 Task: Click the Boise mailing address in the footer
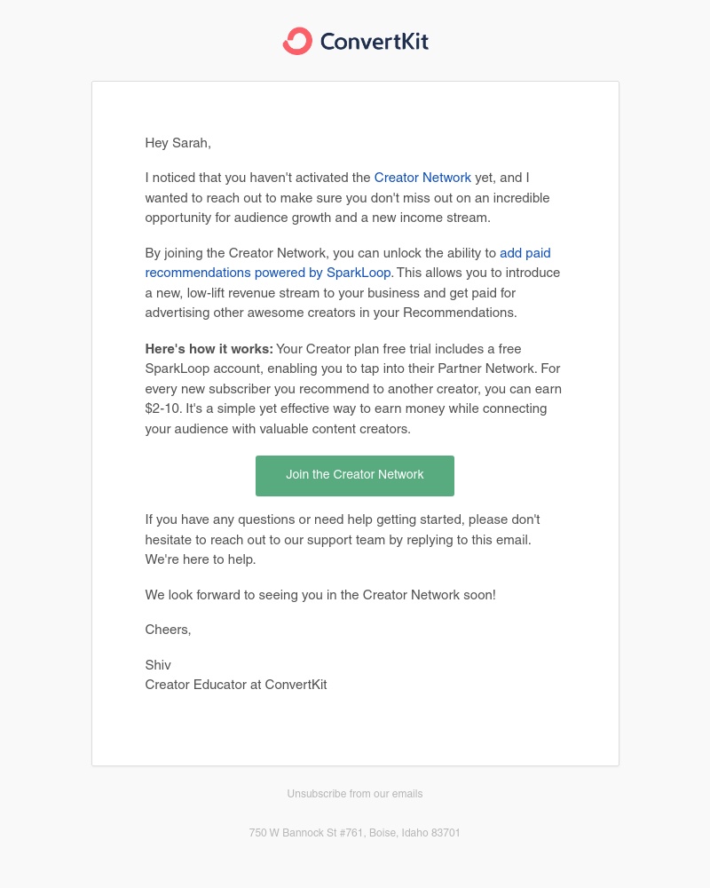355,833
